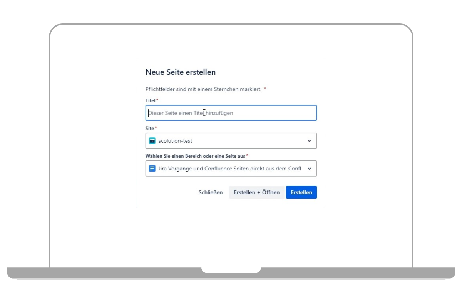Click the Erstellen button
This screenshot has height=304, width=462.
[x=301, y=192]
